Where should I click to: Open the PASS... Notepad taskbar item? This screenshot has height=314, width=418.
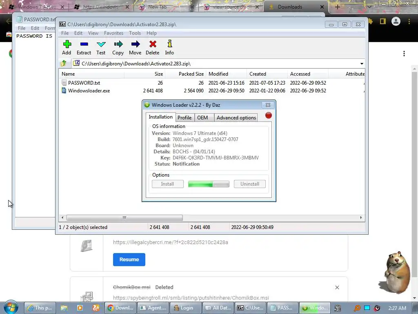pos(283,308)
